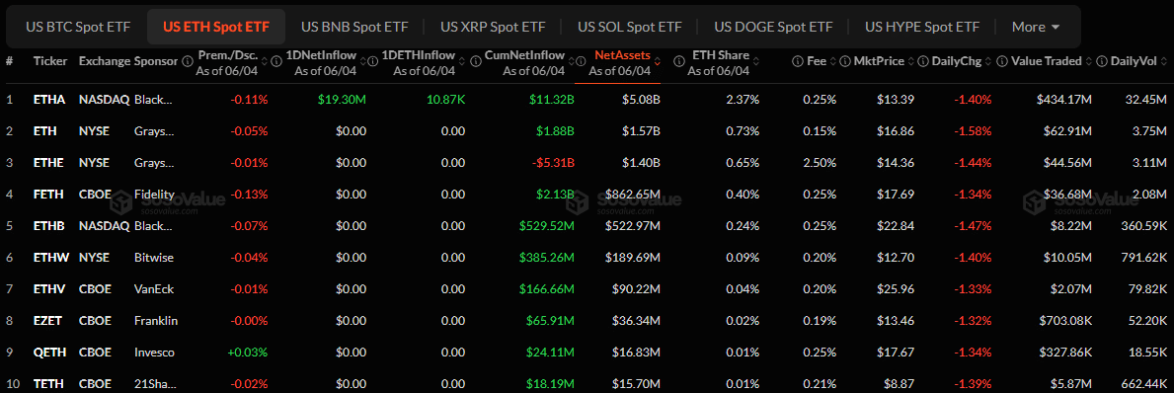Open the QETH ticker row

pos(48,353)
